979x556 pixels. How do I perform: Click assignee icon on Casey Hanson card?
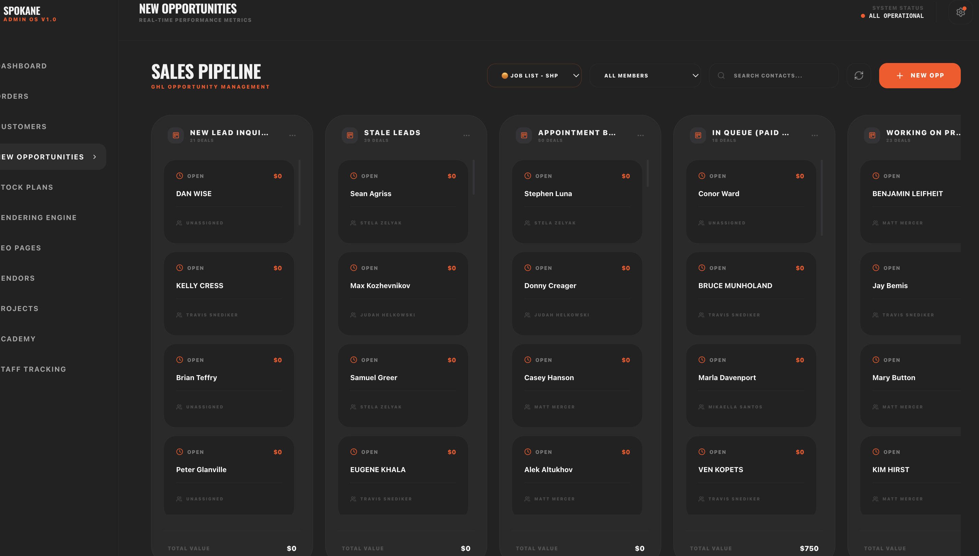(x=527, y=407)
